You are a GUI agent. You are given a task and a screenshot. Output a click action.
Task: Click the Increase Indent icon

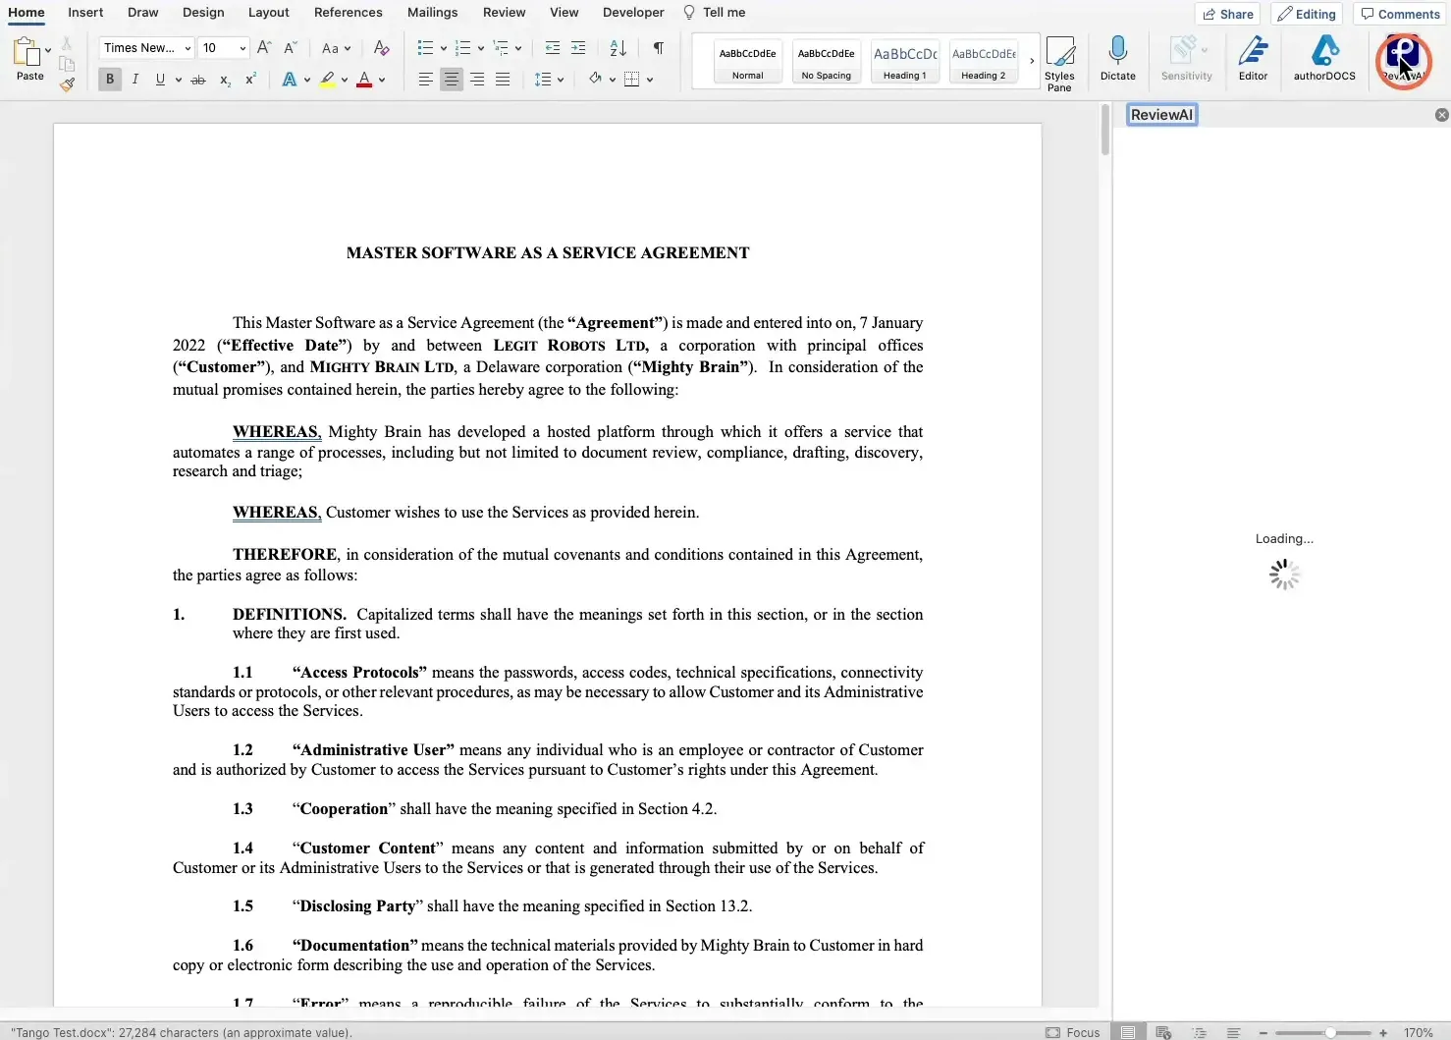point(578,47)
